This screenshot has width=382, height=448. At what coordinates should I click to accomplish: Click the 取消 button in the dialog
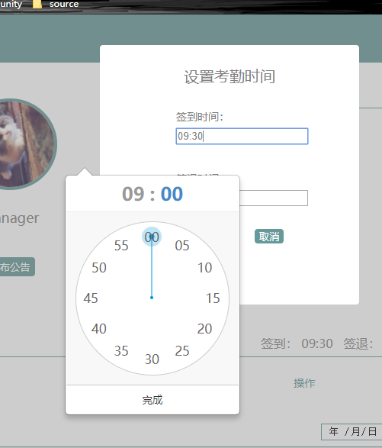(269, 237)
